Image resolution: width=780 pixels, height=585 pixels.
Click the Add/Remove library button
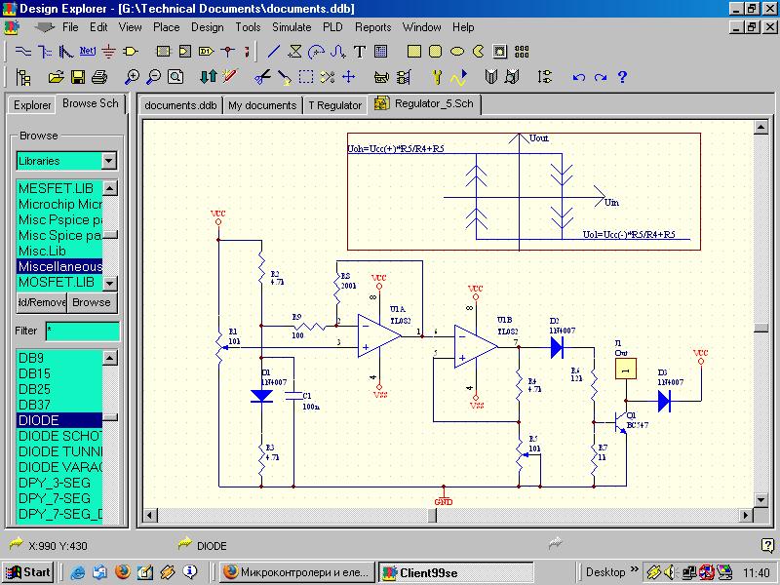[x=42, y=302]
